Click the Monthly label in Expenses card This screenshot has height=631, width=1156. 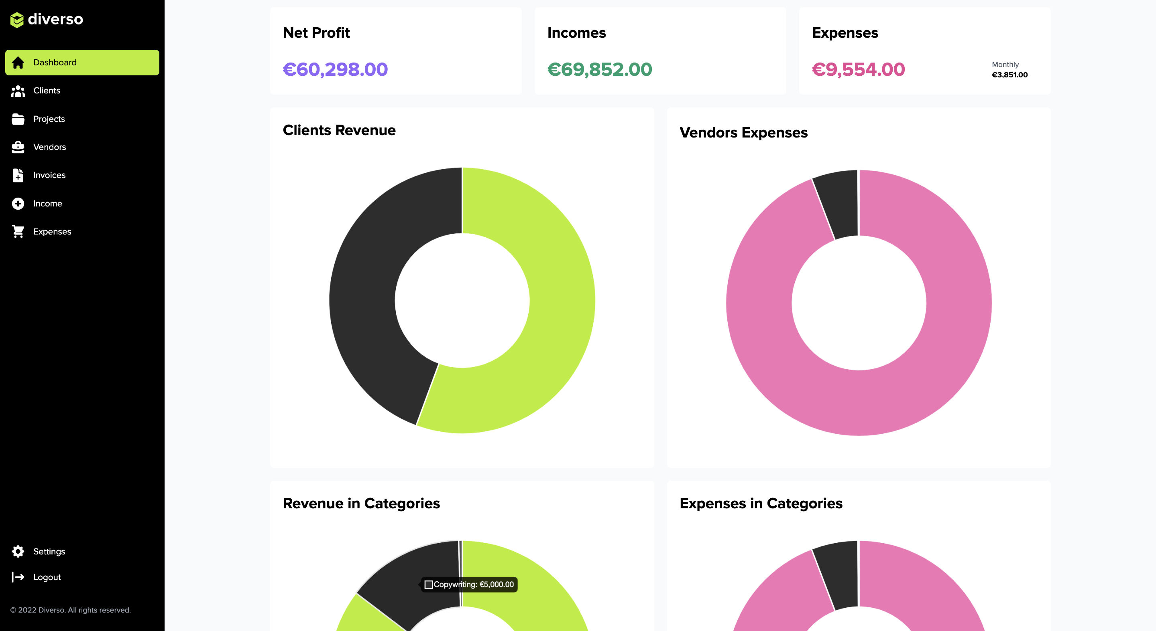pos(1005,65)
